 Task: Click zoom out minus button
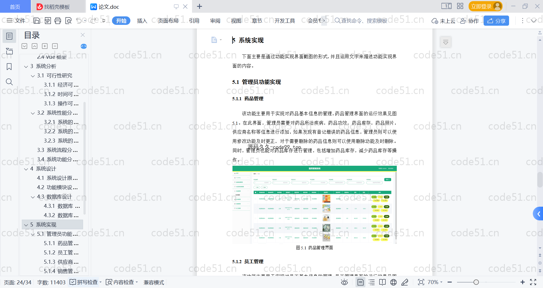coord(450,282)
